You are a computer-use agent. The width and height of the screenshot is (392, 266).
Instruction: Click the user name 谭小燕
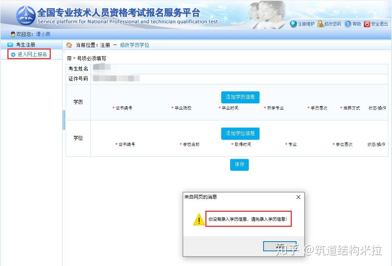coord(43,34)
